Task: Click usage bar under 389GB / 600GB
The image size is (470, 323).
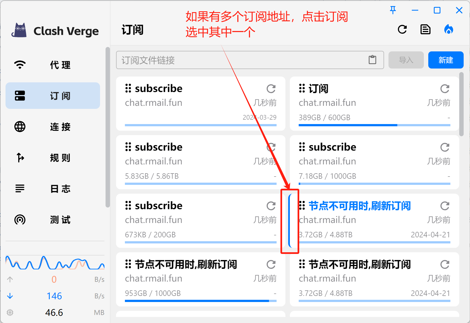Action: 374,125
